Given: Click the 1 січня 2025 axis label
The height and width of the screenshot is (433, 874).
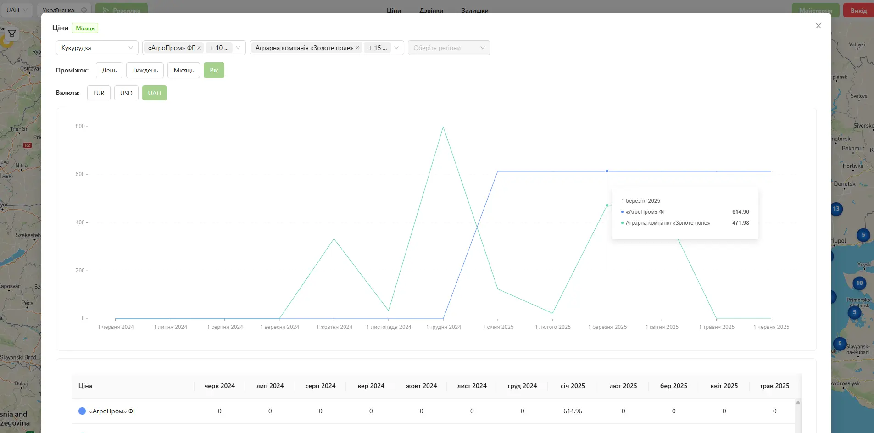Looking at the screenshot, I should point(498,327).
